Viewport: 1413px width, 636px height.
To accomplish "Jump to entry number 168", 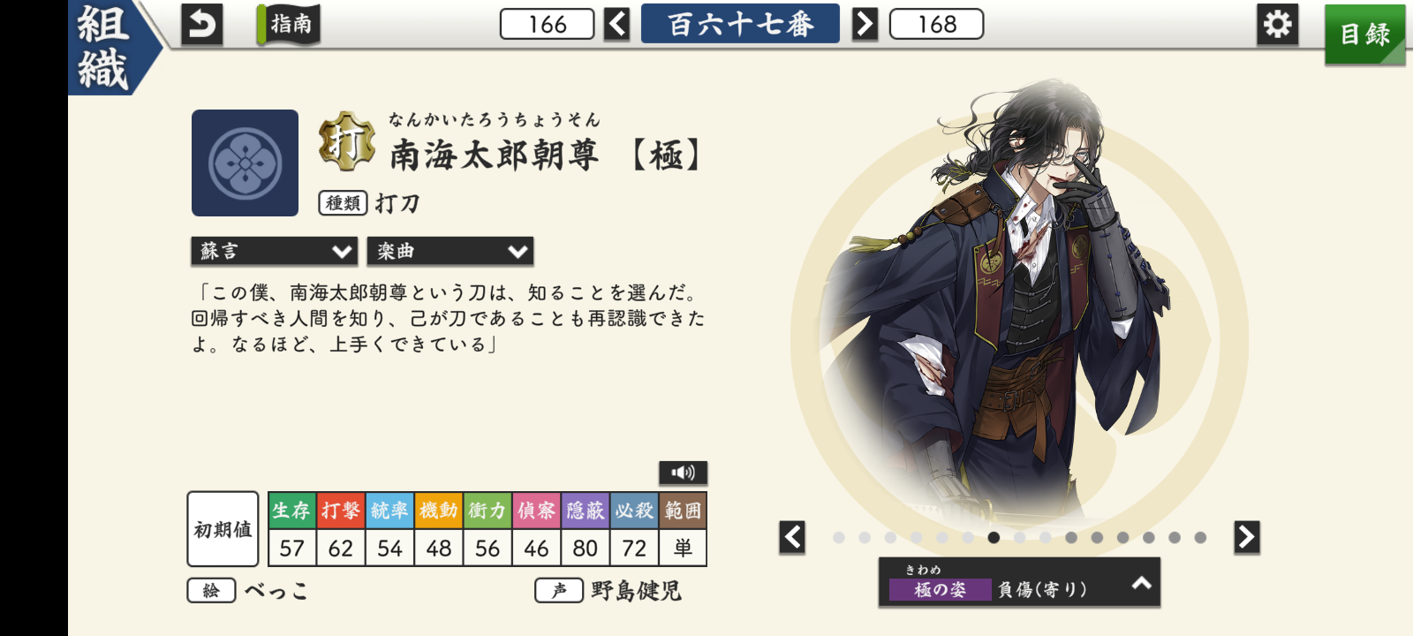I will click(937, 25).
